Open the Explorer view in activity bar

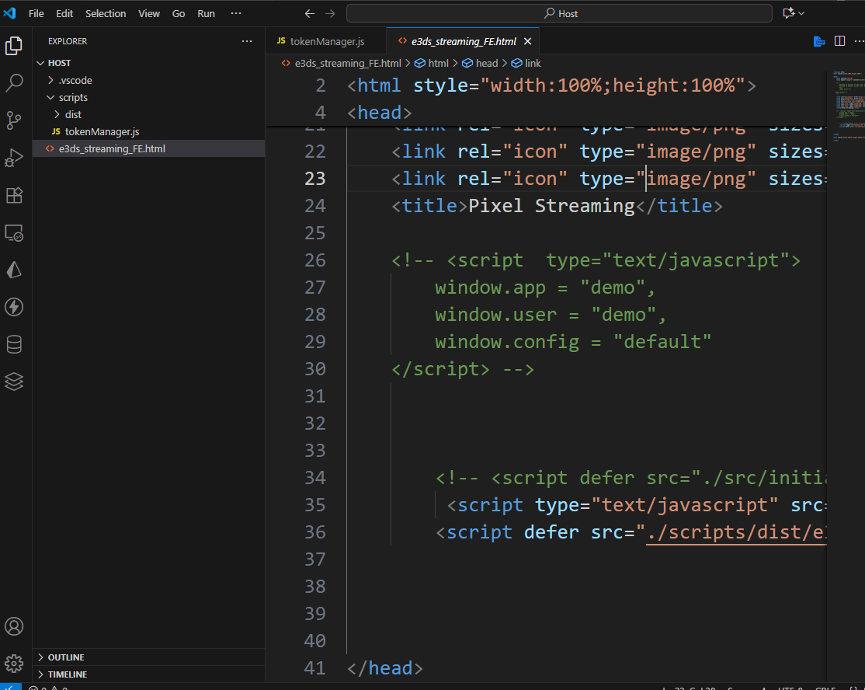coord(14,46)
